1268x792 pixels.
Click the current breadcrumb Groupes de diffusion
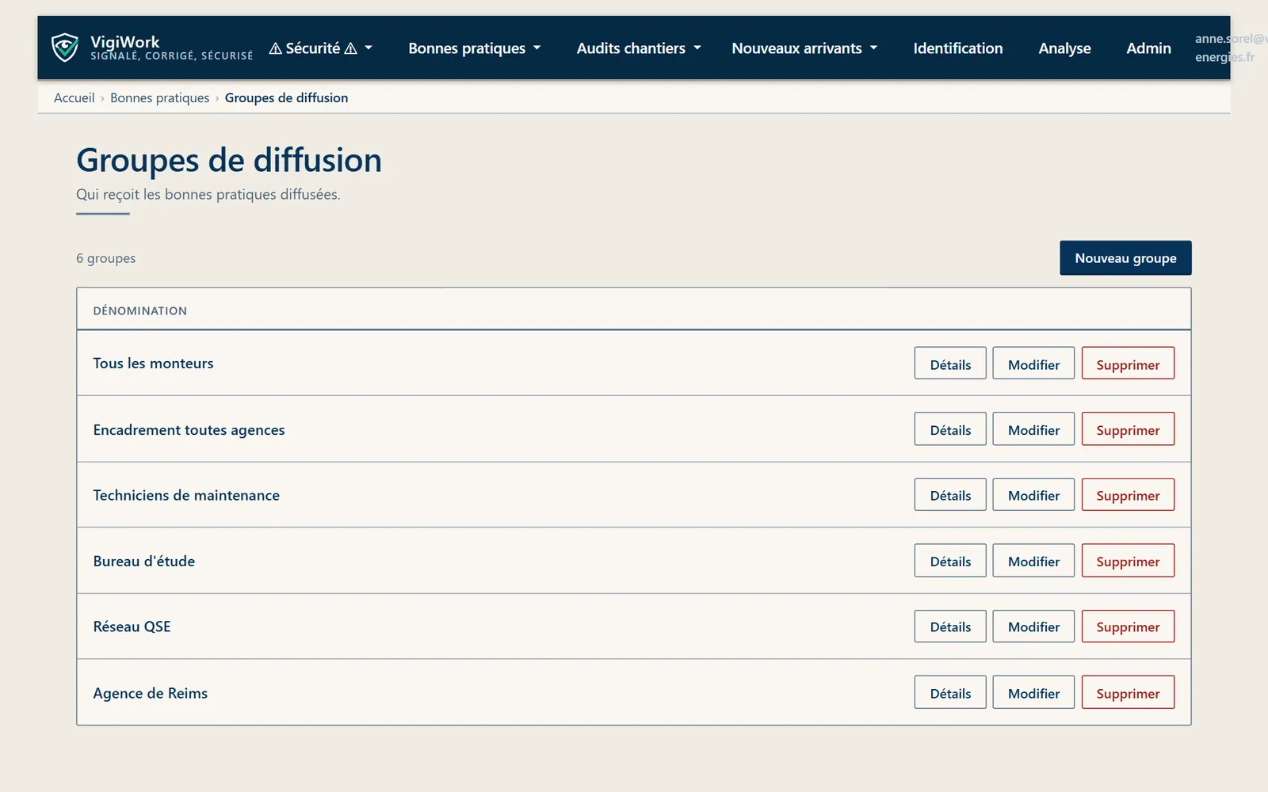[x=286, y=97]
